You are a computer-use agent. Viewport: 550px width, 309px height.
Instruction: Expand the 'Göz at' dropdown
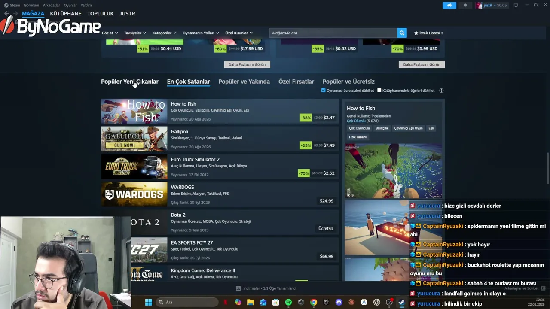point(109,33)
